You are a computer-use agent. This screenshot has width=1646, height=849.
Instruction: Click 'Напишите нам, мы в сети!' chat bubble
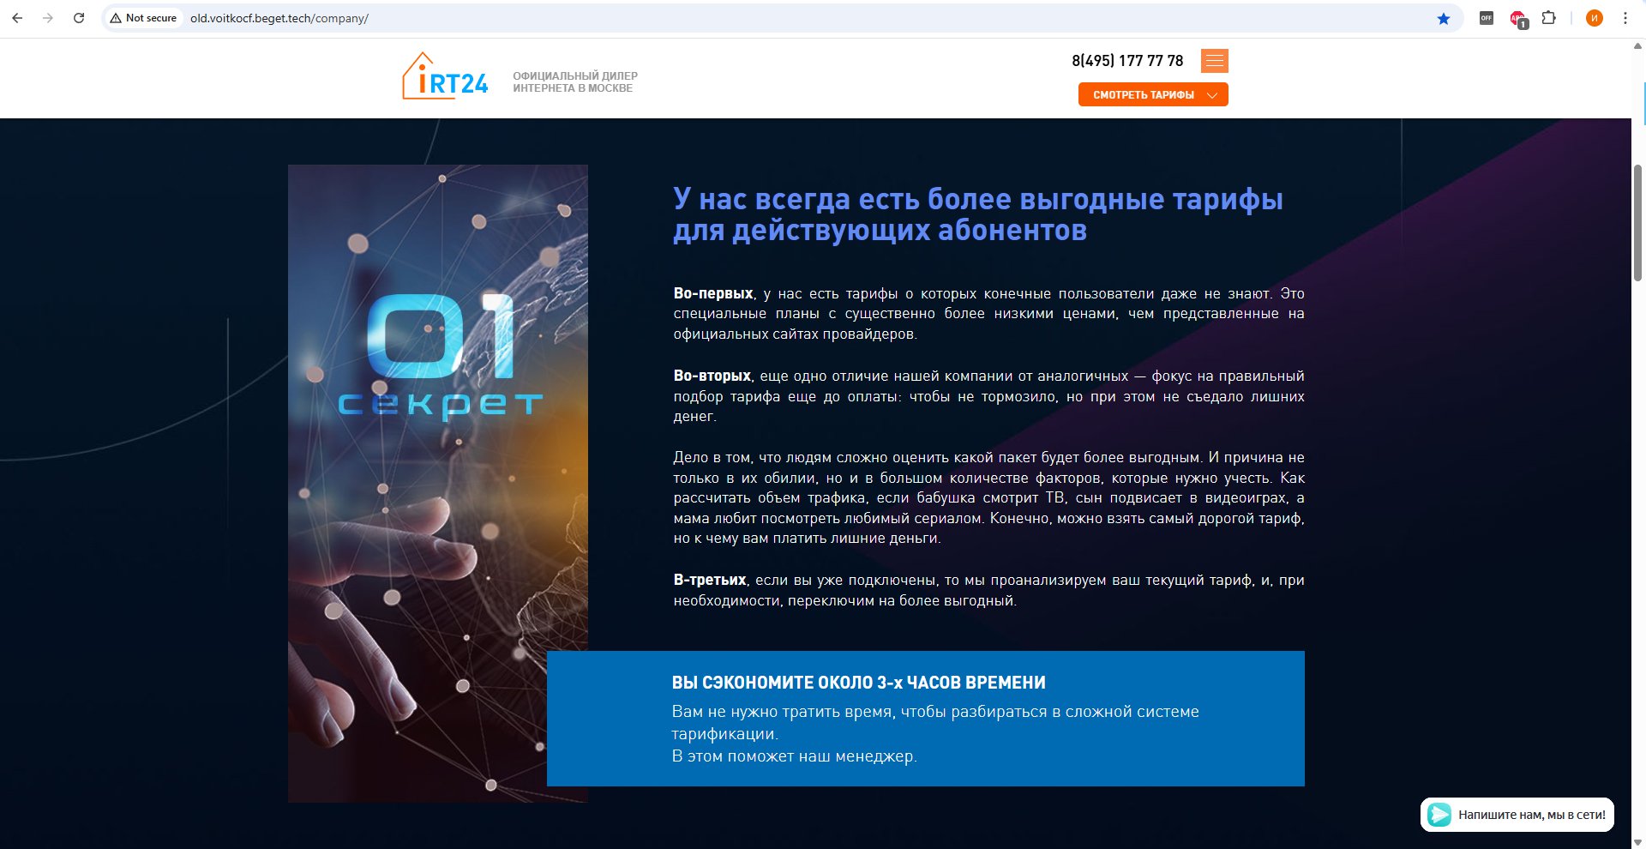coord(1533,815)
